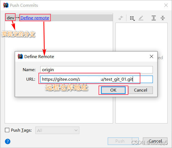The image size is (172, 148).
Task: Click the Name field containing origin
Action: point(97,70)
